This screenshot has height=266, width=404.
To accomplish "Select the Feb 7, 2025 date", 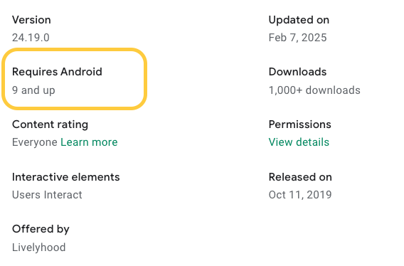I will click(x=297, y=38).
